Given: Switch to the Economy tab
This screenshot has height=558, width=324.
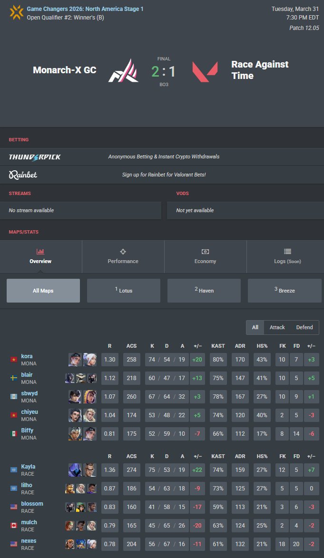Looking at the screenshot, I should [206, 256].
